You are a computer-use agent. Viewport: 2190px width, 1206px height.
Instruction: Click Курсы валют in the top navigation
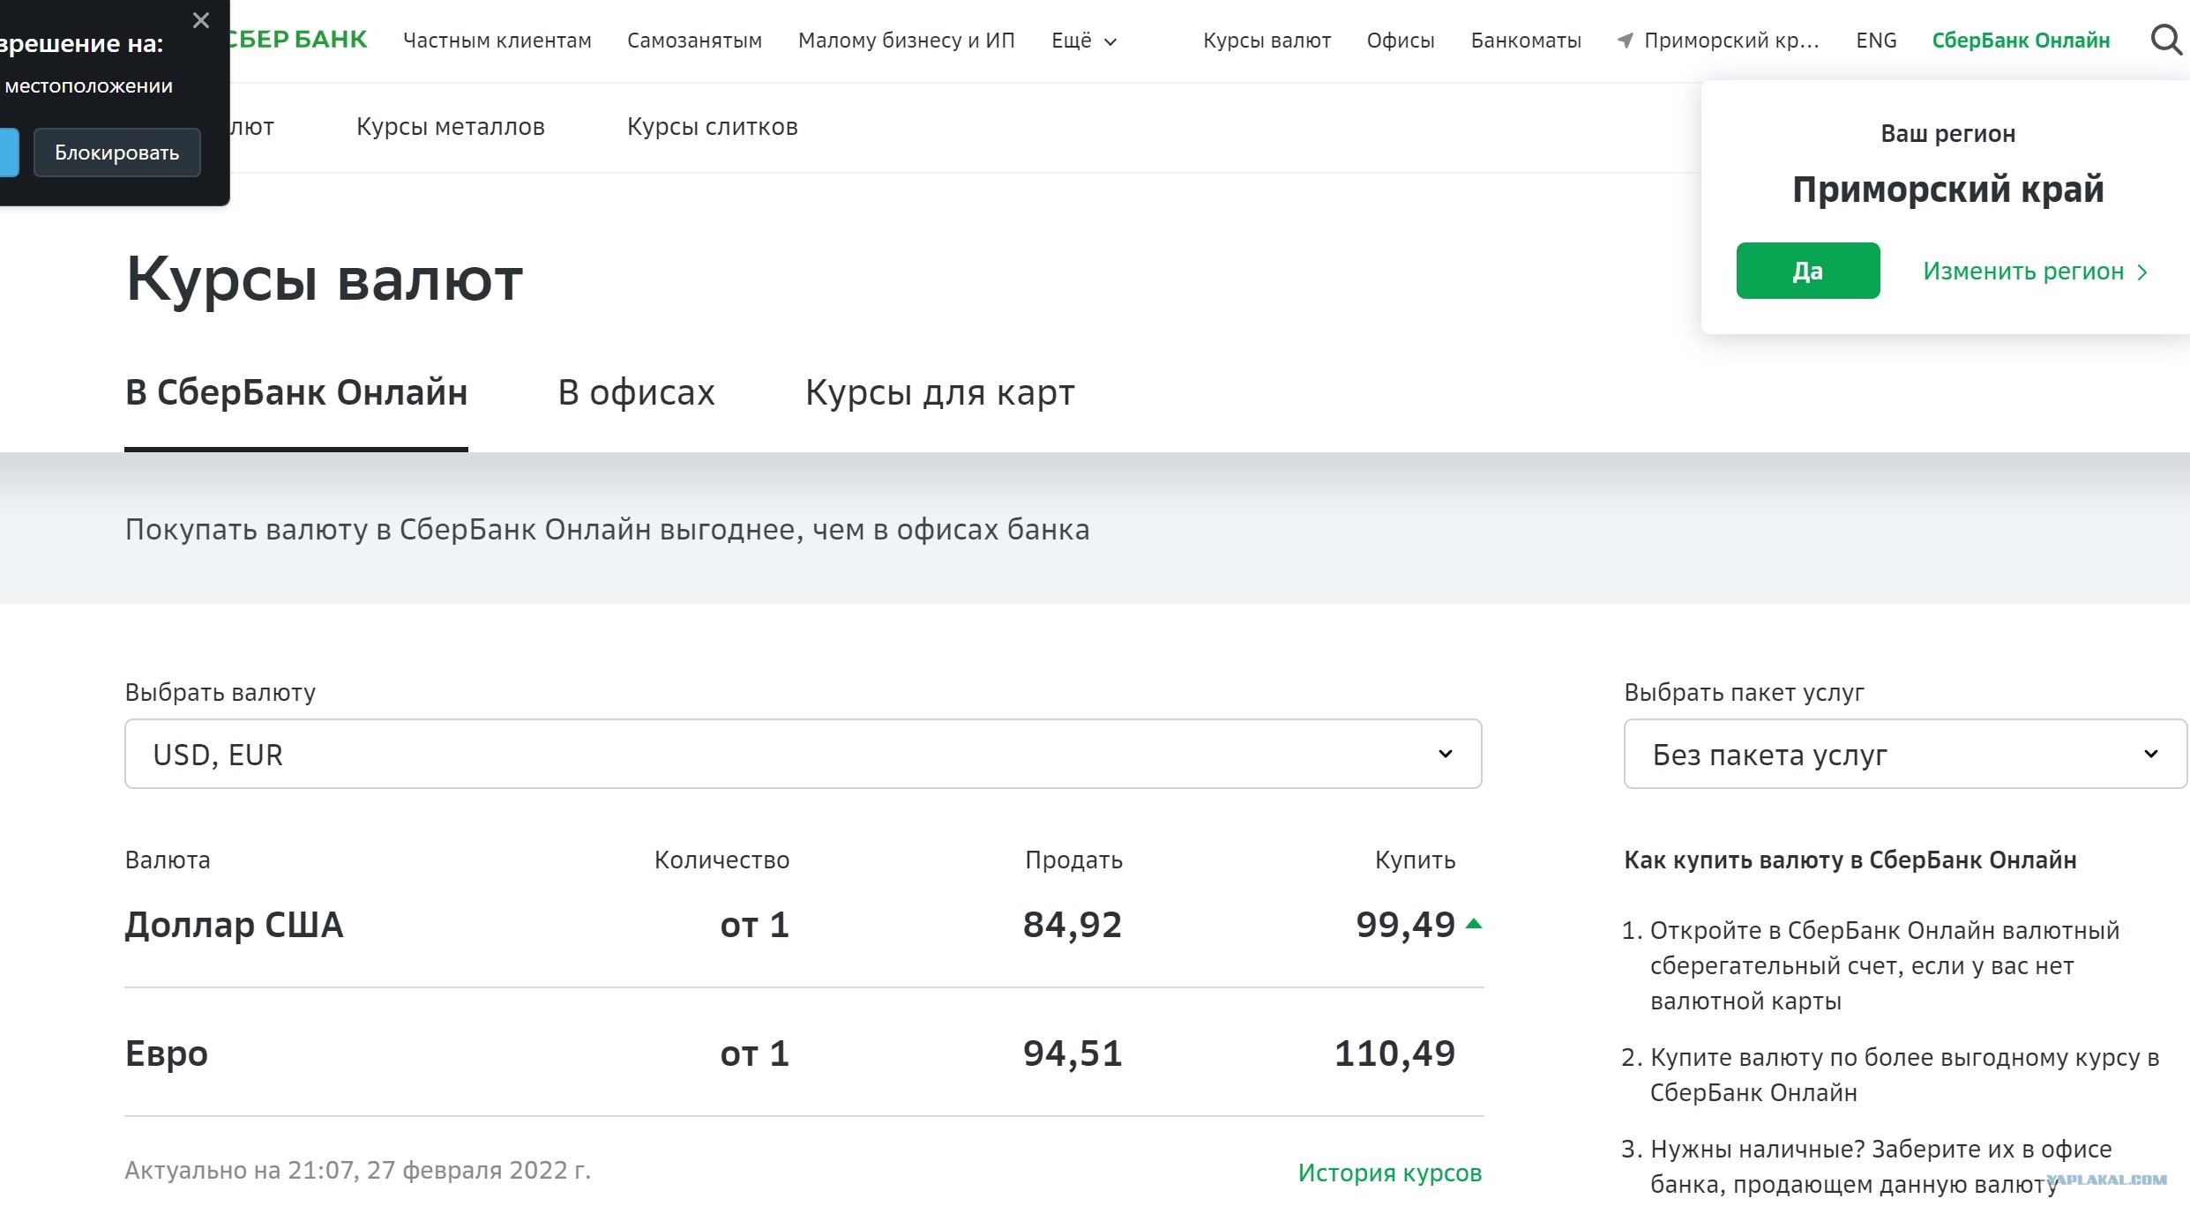1267,41
